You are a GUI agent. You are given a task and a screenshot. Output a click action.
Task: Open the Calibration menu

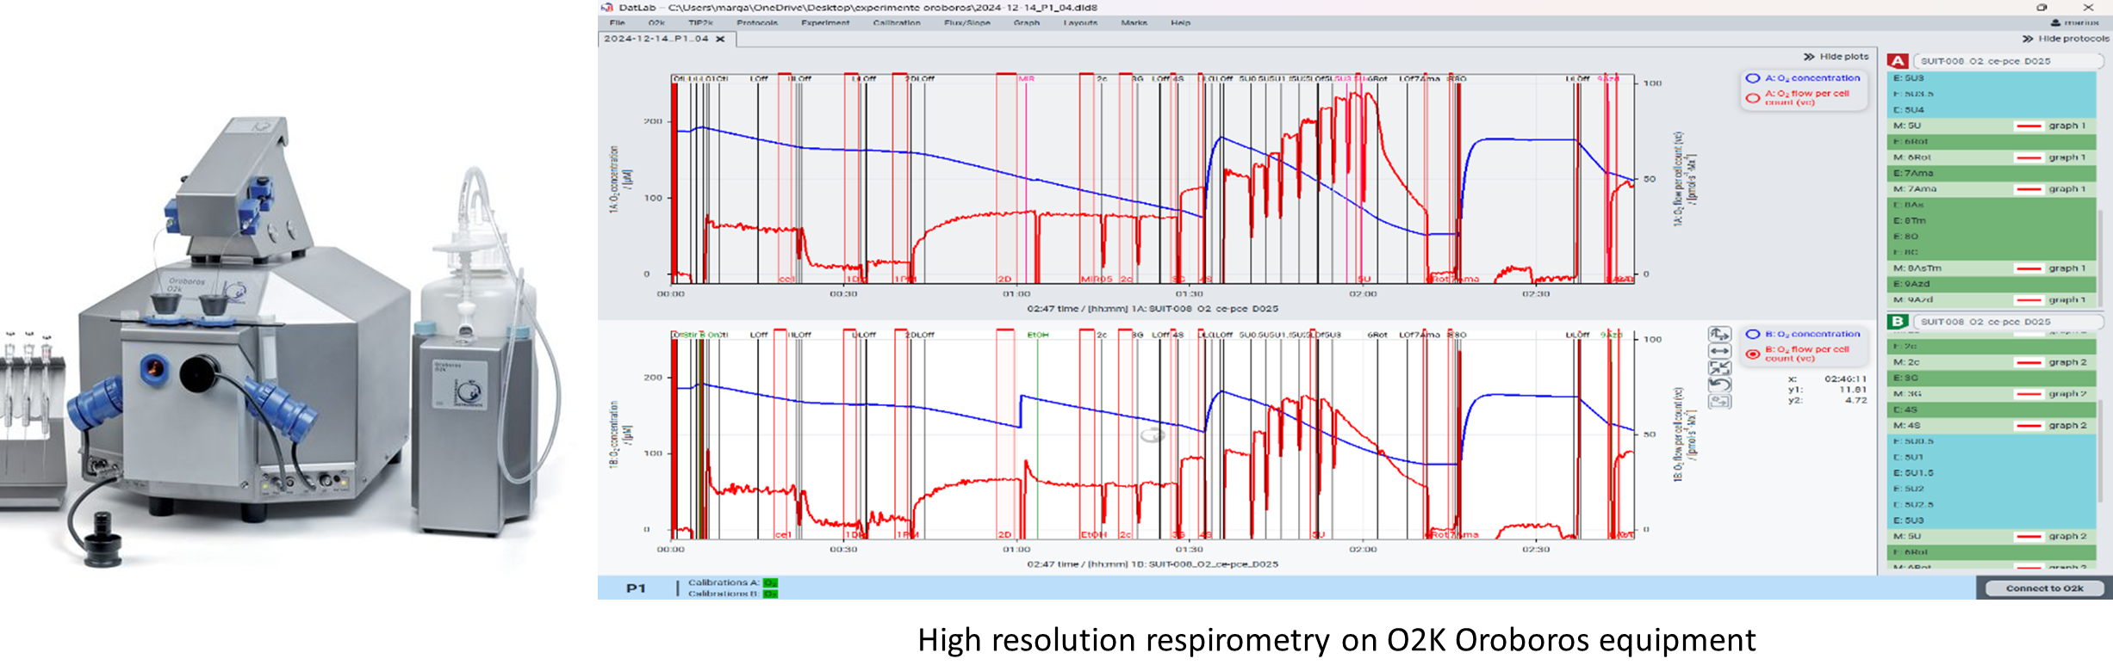[896, 23]
